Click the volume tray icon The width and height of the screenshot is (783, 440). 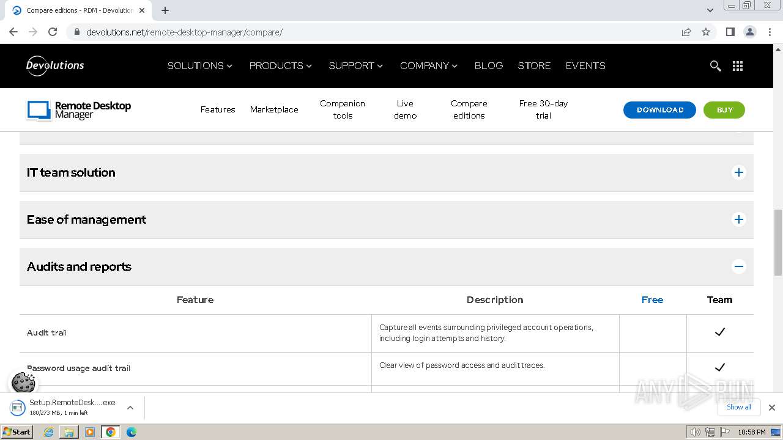[x=696, y=432]
